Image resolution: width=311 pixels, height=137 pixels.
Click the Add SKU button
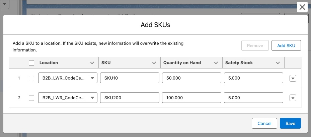(286, 45)
